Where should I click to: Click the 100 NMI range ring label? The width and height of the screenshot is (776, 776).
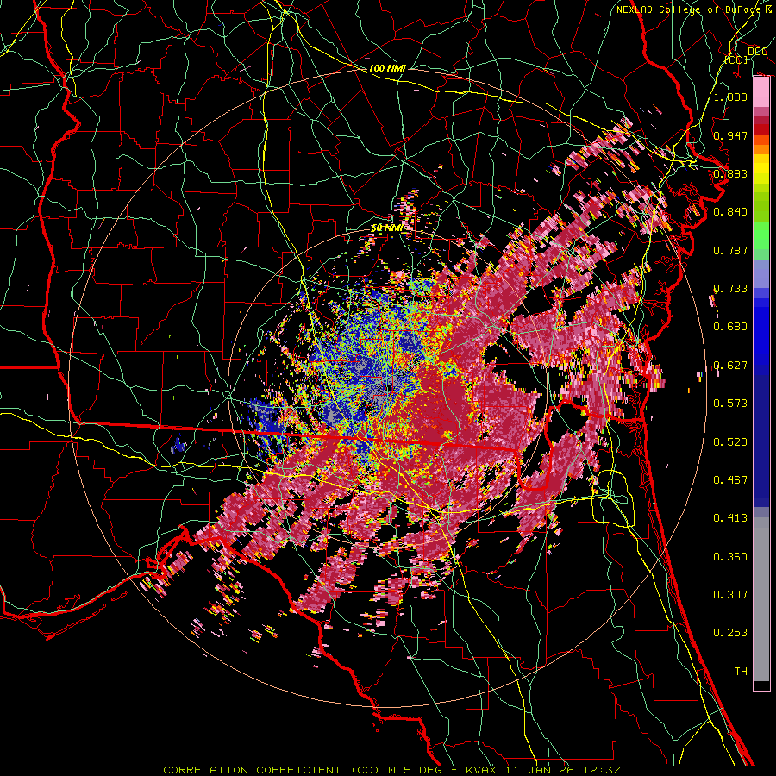387,68
